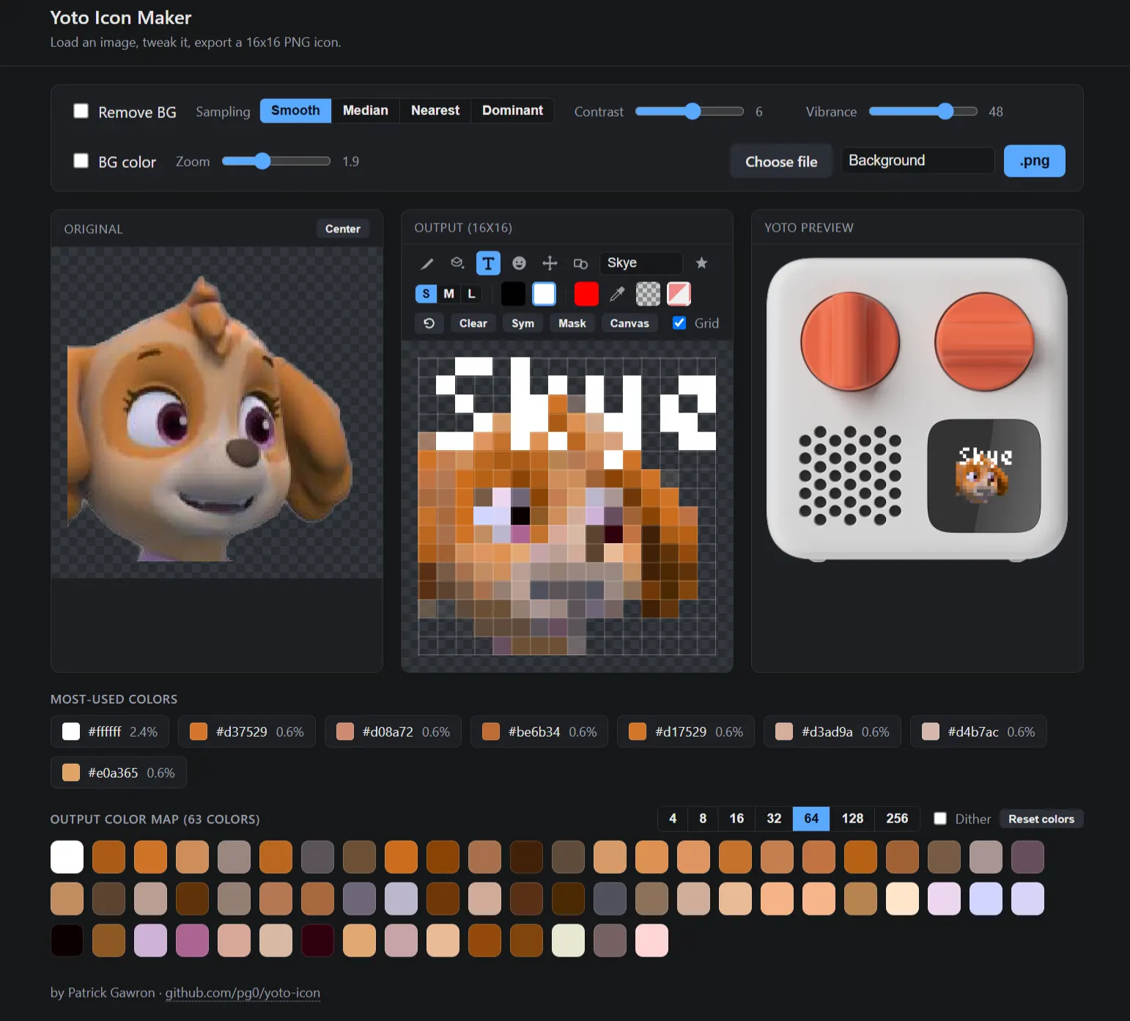Click the Mask button
The height and width of the screenshot is (1021, 1130).
572,323
